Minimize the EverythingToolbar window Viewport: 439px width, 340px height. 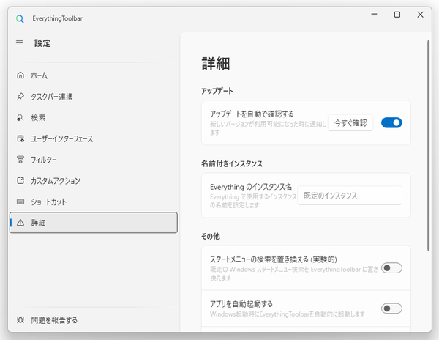coord(374,15)
